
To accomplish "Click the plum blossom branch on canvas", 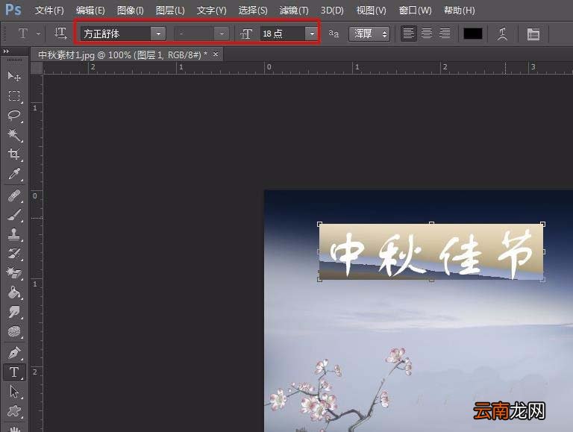I will click(340, 391).
